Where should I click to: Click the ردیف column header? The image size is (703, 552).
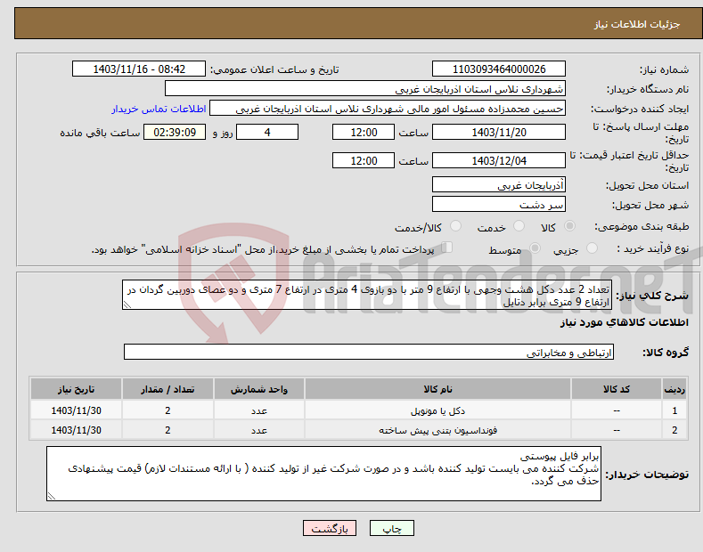tap(674, 389)
